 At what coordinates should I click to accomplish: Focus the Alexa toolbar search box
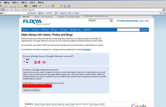click(x=16, y=13)
